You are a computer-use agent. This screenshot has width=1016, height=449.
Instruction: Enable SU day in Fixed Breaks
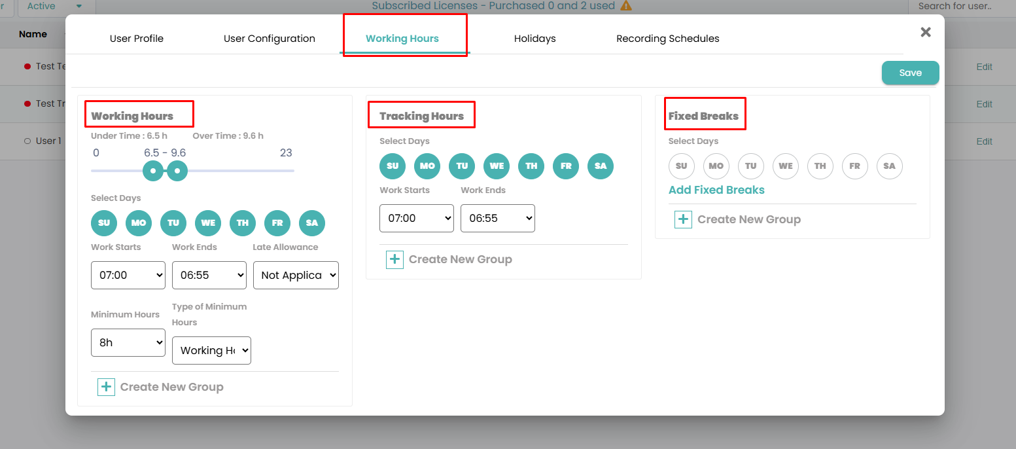(682, 166)
